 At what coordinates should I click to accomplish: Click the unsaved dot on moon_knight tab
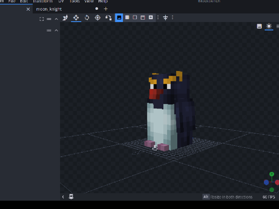pos(96,9)
